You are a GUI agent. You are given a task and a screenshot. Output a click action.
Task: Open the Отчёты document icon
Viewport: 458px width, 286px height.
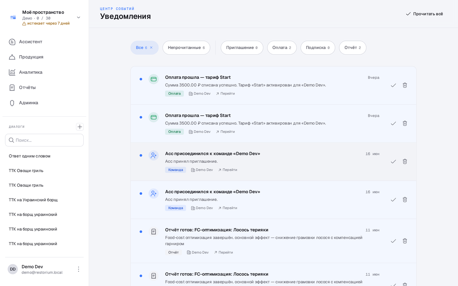(x=12, y=88)
